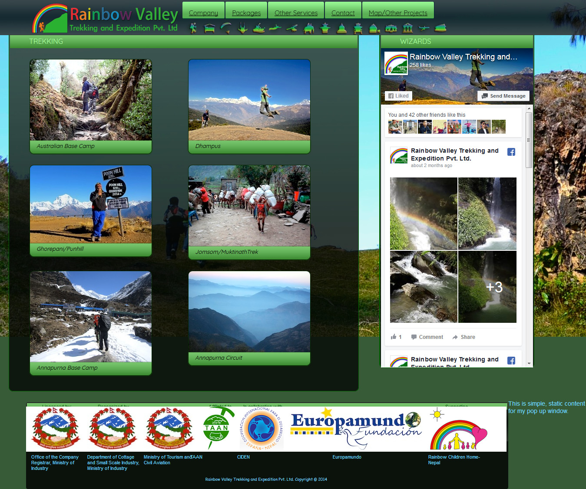
Task: Expand the Map/Other Projects menu
Action: [398, 13]
